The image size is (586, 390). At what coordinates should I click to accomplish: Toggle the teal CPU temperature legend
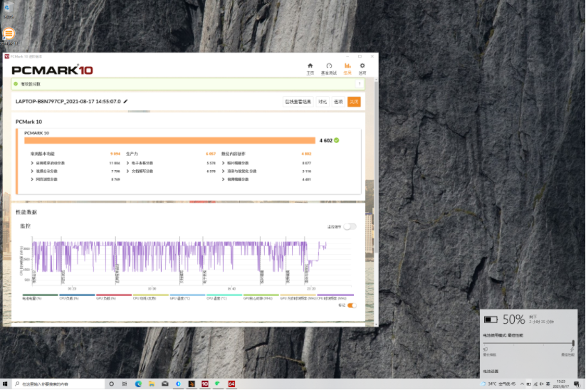[x=224, y=297]
